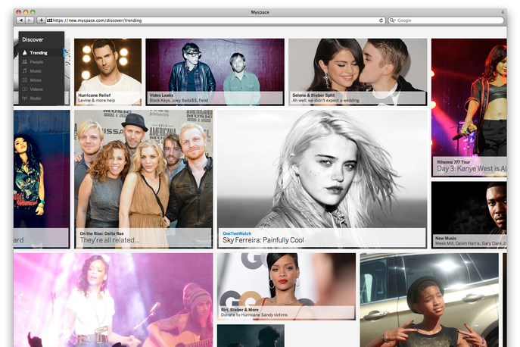Click the magnifier icon in Google search
This screenshot has height=347, width=520.
pyautogui.click(x=393, y=20)
